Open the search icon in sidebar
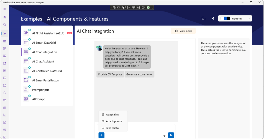This screenshot has height=139, width=264. (x=5, y=24)
